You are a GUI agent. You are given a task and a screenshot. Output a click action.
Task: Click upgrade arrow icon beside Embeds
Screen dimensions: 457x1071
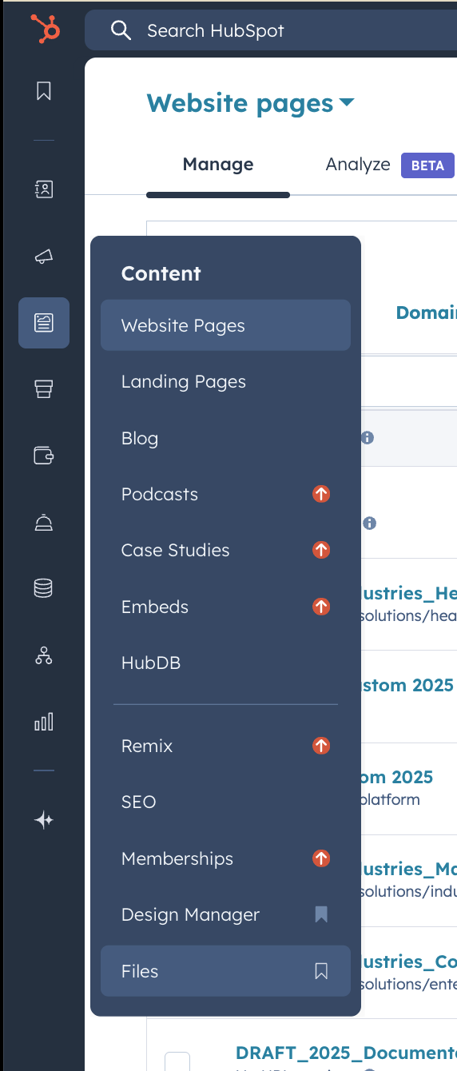[321, 607]
